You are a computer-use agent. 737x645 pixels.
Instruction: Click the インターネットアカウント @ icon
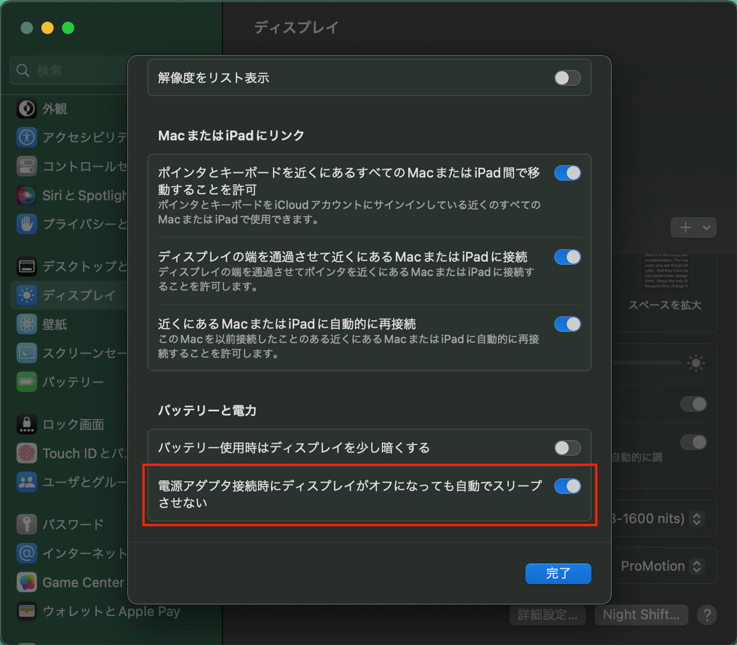27,553
